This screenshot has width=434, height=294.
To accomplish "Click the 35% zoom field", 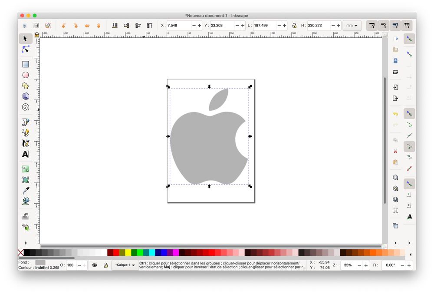I will coord(348,265).
